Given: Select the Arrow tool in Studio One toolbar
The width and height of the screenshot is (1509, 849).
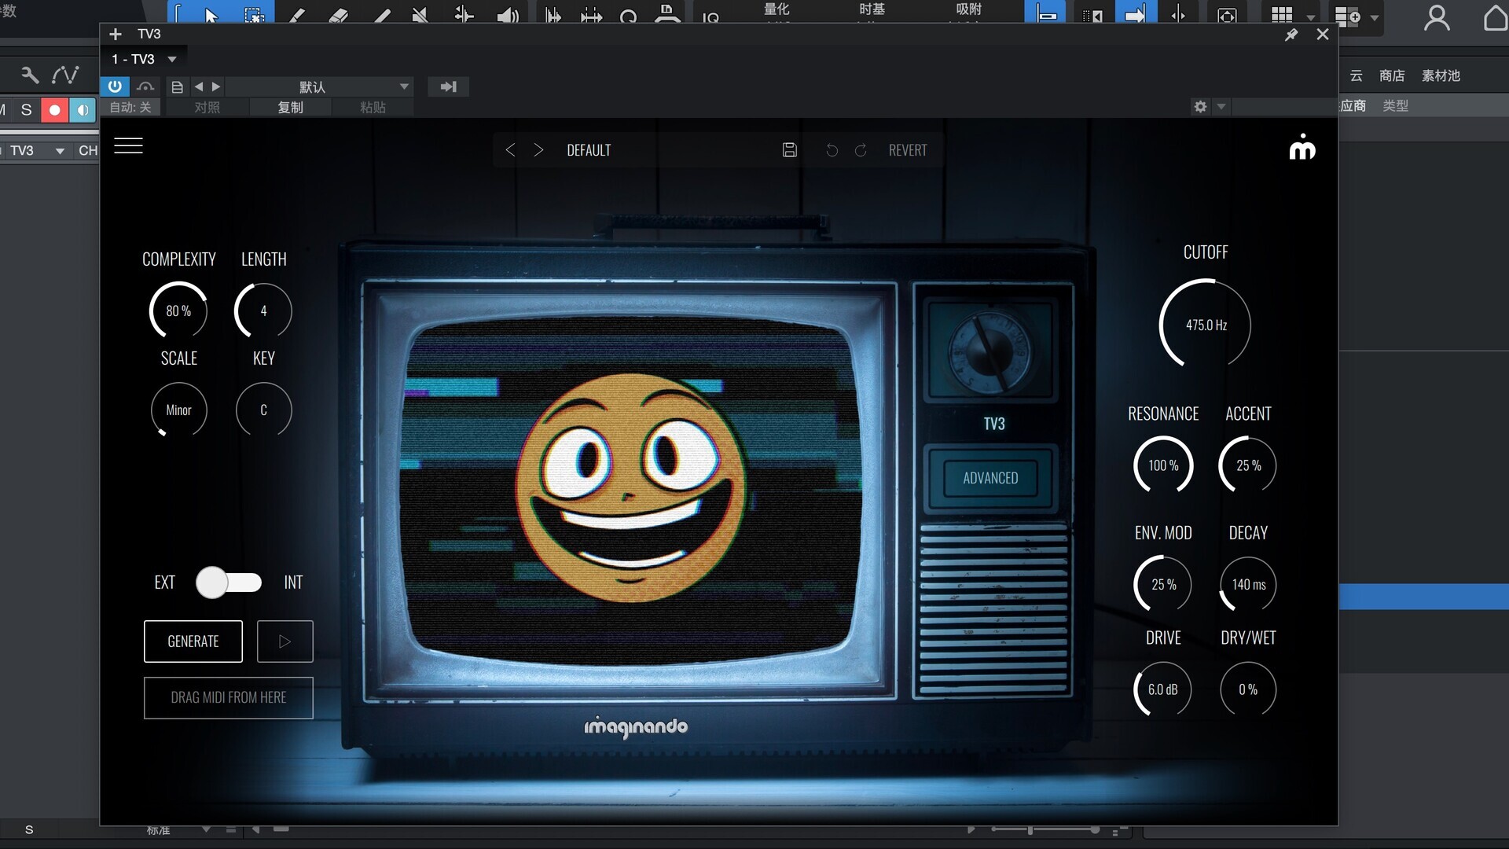Looking at the screenshot, I should (x=211, y=15).
